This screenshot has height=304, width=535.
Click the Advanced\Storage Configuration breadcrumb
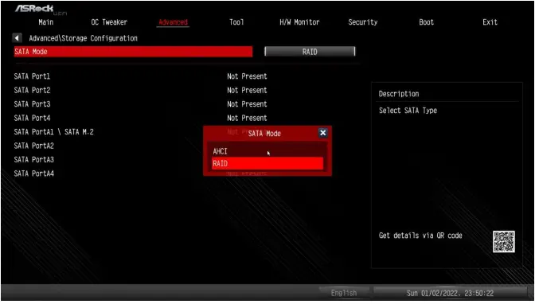coord(83,38)
